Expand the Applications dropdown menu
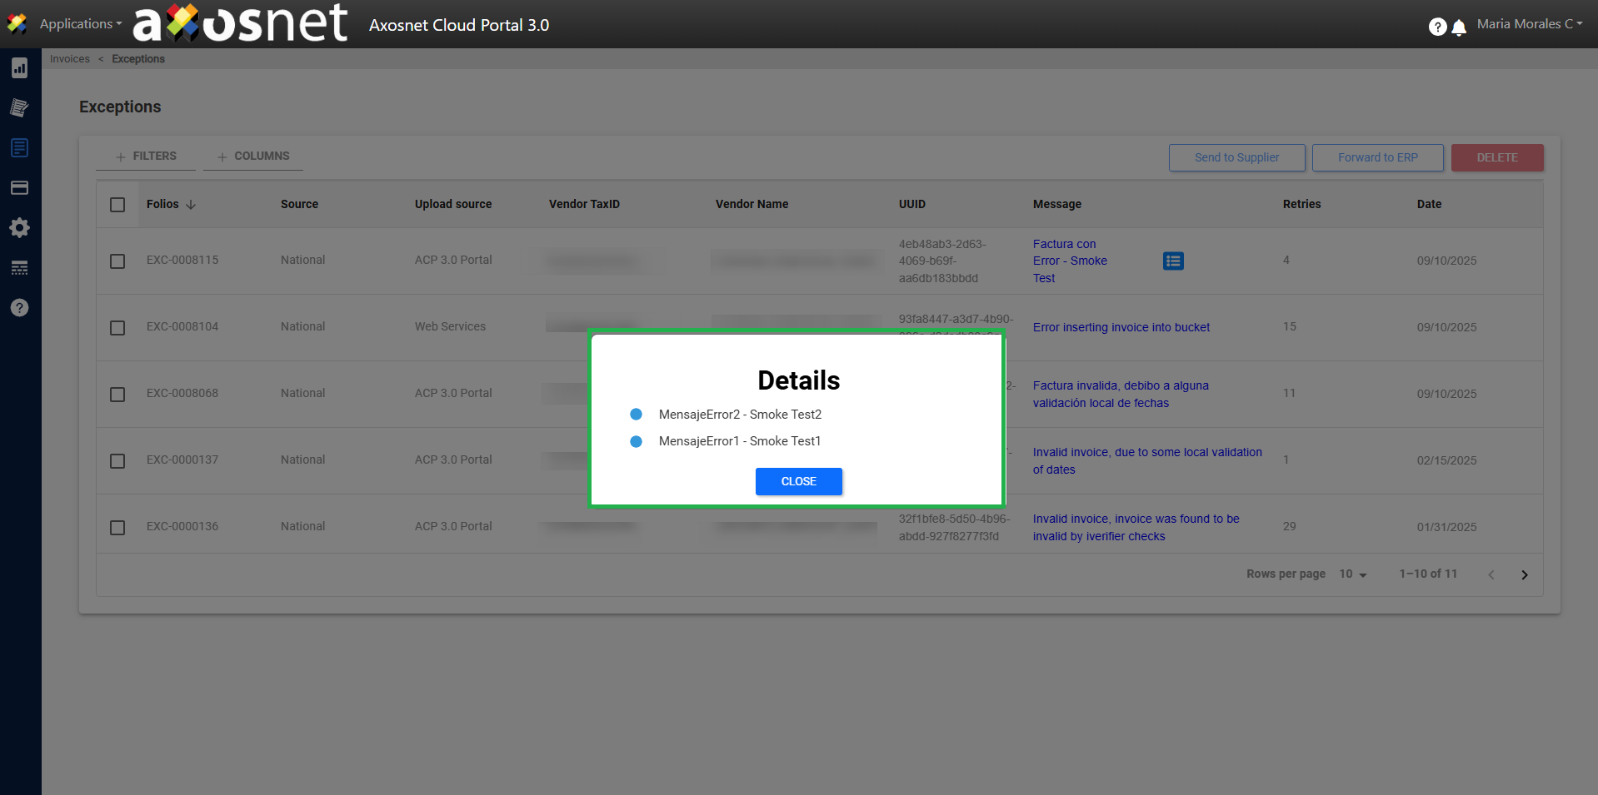 point(80,24)
